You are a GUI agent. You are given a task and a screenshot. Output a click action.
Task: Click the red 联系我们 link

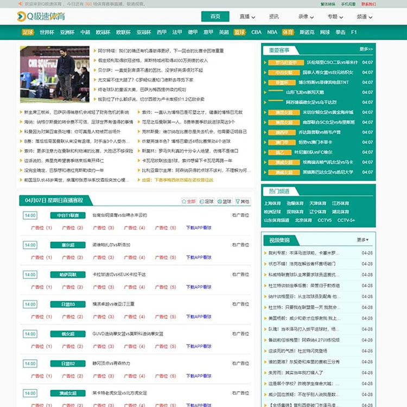click(368, 4)
